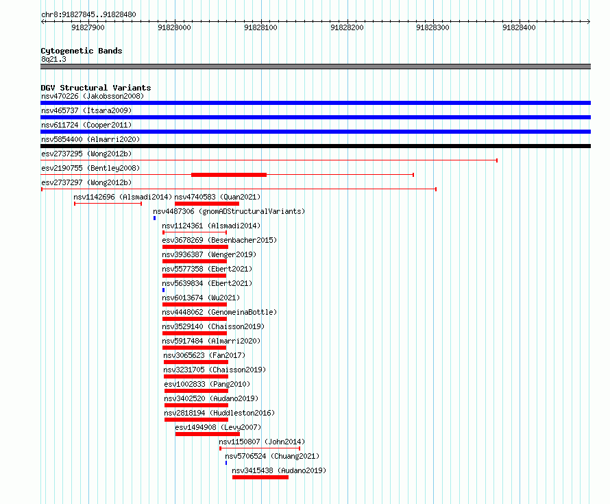Screen dimensions: 610x504
Task: Click nsv3402520 (Audano2019) label
Action: [211, 398]
